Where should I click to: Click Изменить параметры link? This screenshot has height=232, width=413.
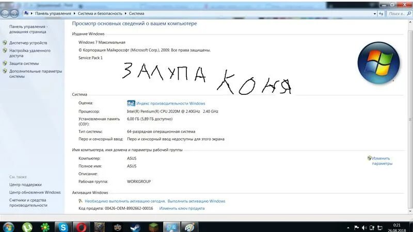(382, 161)
